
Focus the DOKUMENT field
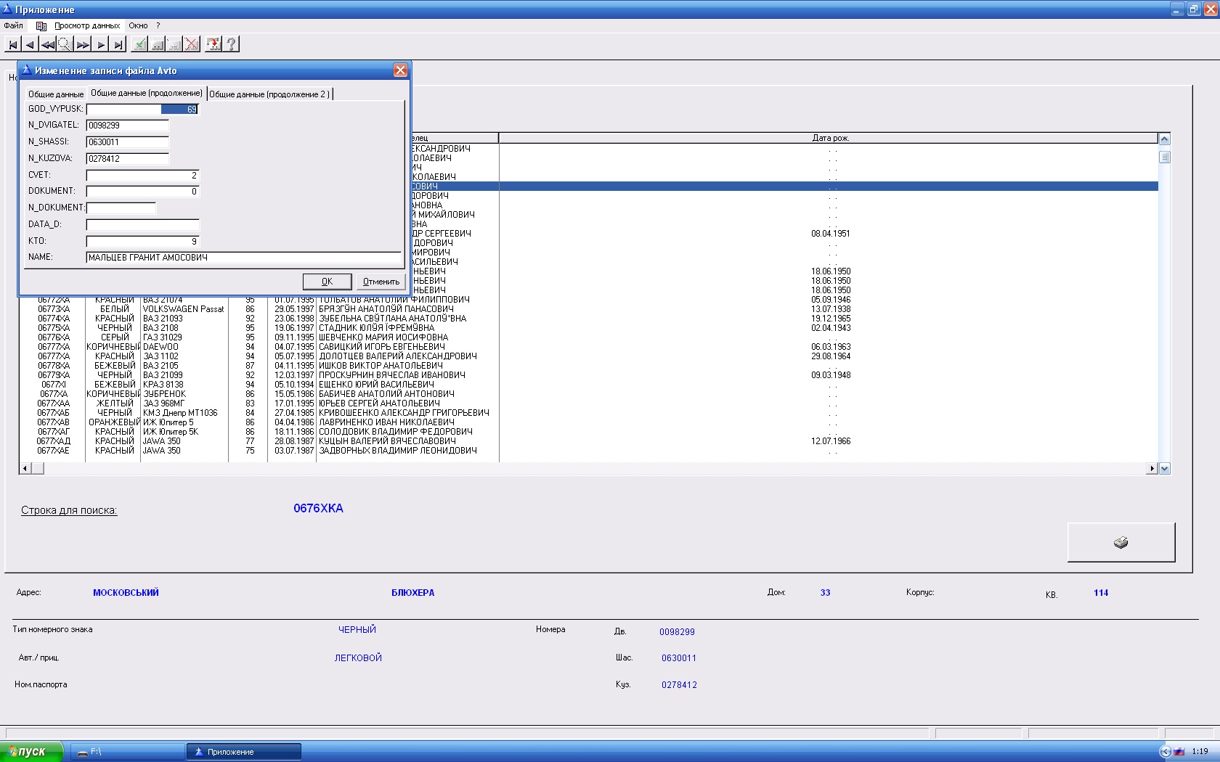coord(142,192)
